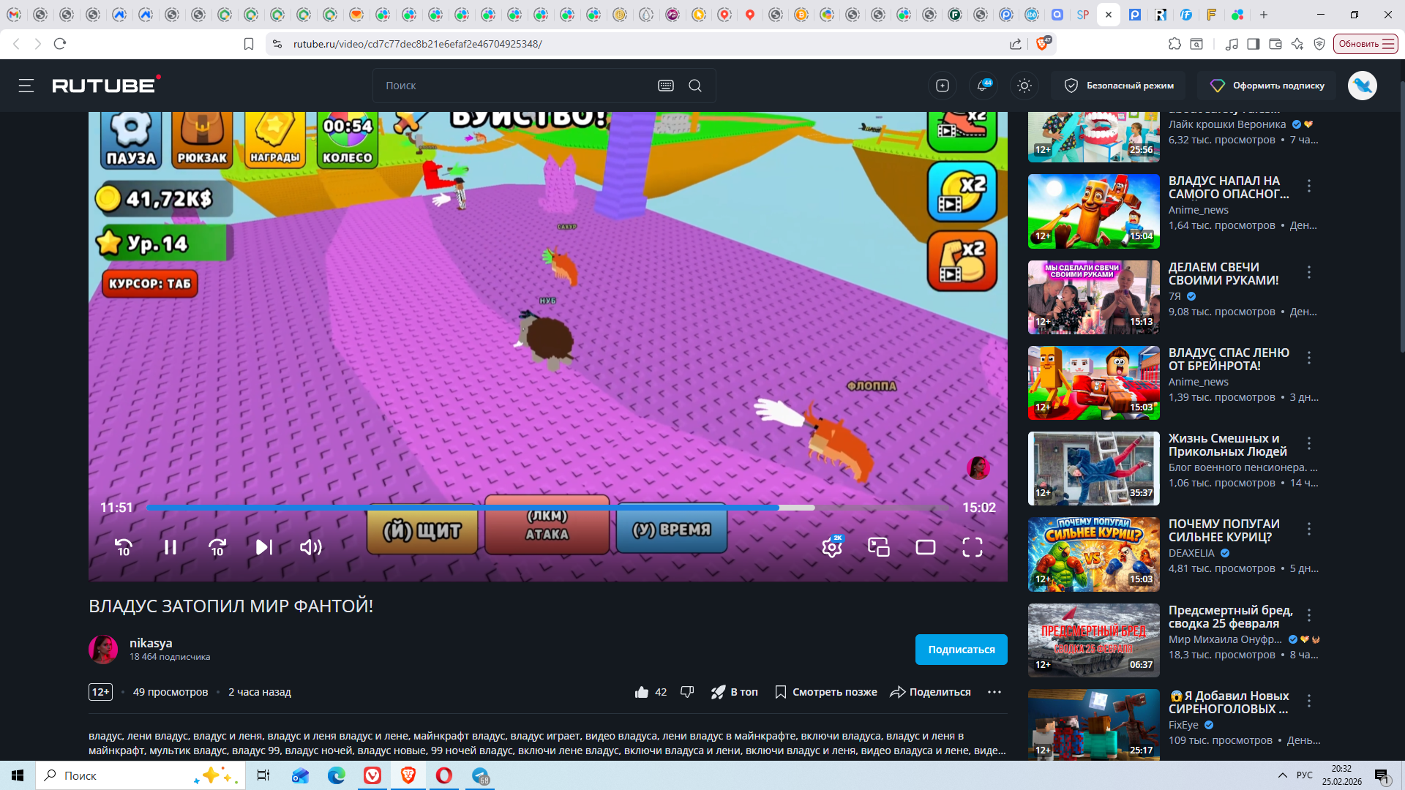Open nikasya channel link
Viewport: 1405px width, 790px height.
tap(151, 643)
